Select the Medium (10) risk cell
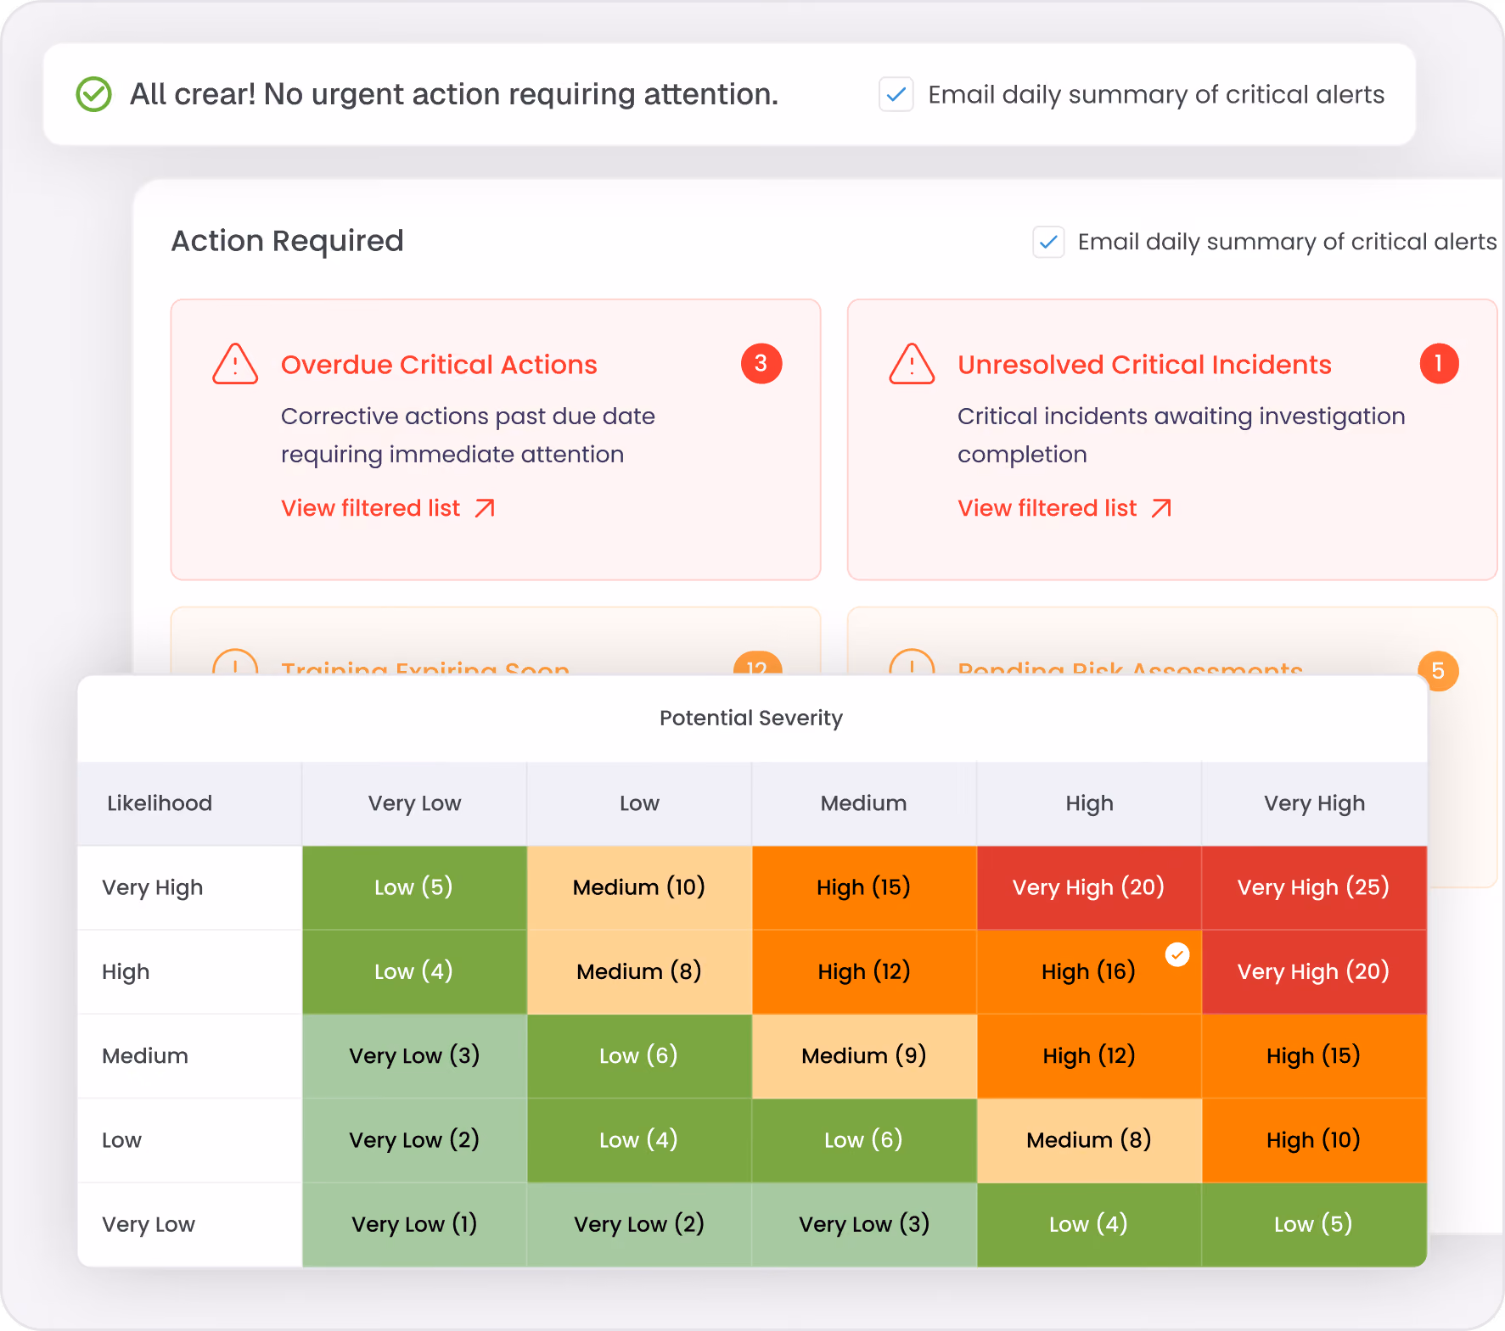The height and width of the screenshot is (1331, 1505). tap(639, 887)
